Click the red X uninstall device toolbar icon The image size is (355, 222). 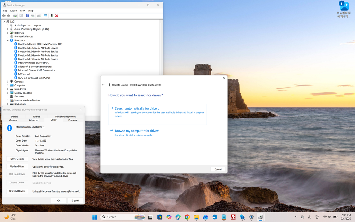pos(57,16)
